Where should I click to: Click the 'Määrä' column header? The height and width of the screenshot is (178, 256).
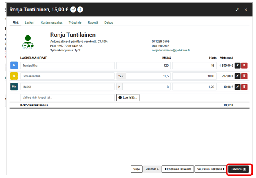tap(167, 58)
